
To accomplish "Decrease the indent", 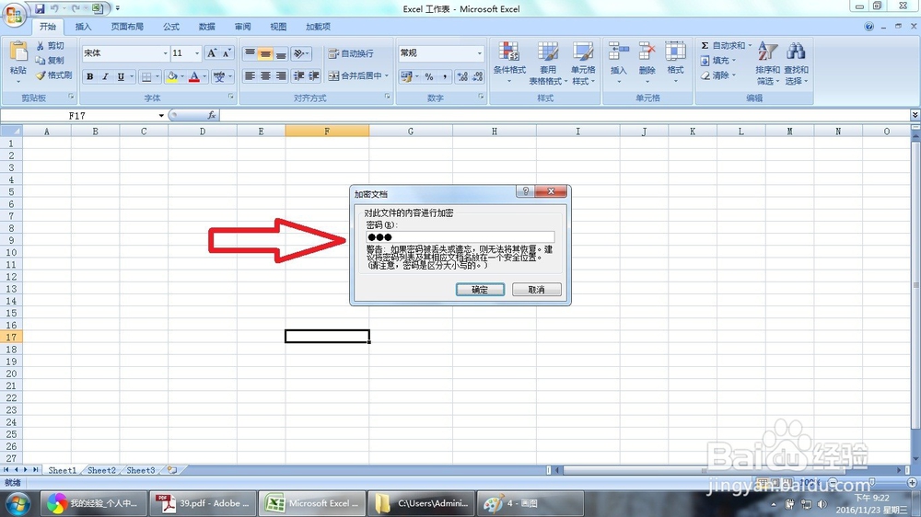I will (298, 75).
